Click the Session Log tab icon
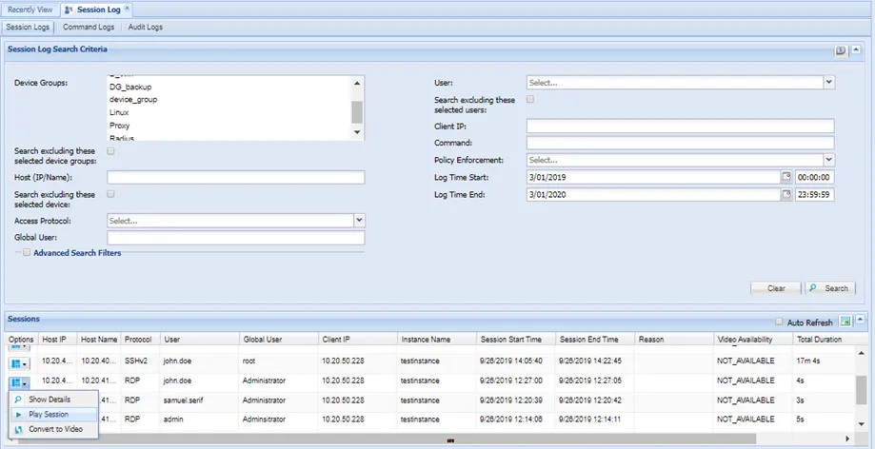 coord(69,10)
